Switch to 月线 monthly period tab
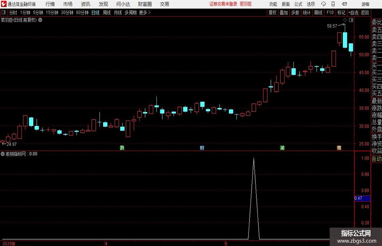 tap(118, 13)
